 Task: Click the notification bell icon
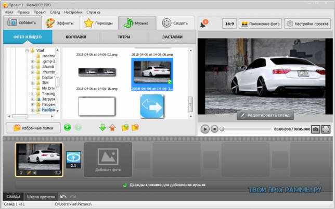pos(203,23)
